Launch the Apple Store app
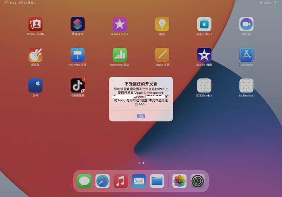The height and width of the screenshot is (197, 282). 204,24
